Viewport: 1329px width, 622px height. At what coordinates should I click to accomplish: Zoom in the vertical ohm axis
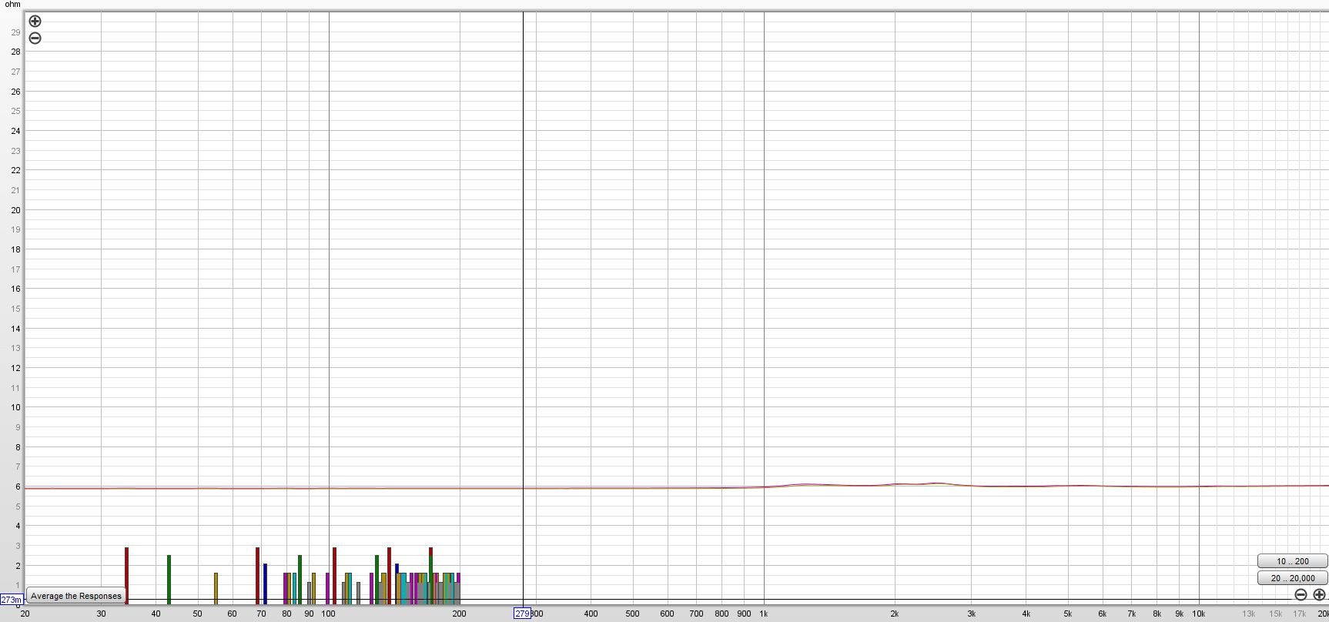pyautogui.click(x=35, y=22)
